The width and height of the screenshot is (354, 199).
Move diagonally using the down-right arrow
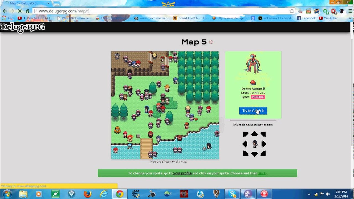point(263,153)
